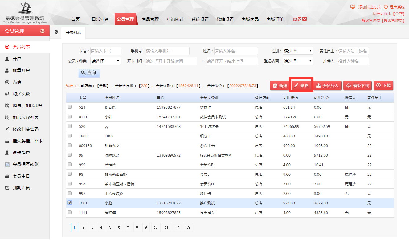Click the 购买次数 icon
The image size is (409, 240).
point(7,94)
